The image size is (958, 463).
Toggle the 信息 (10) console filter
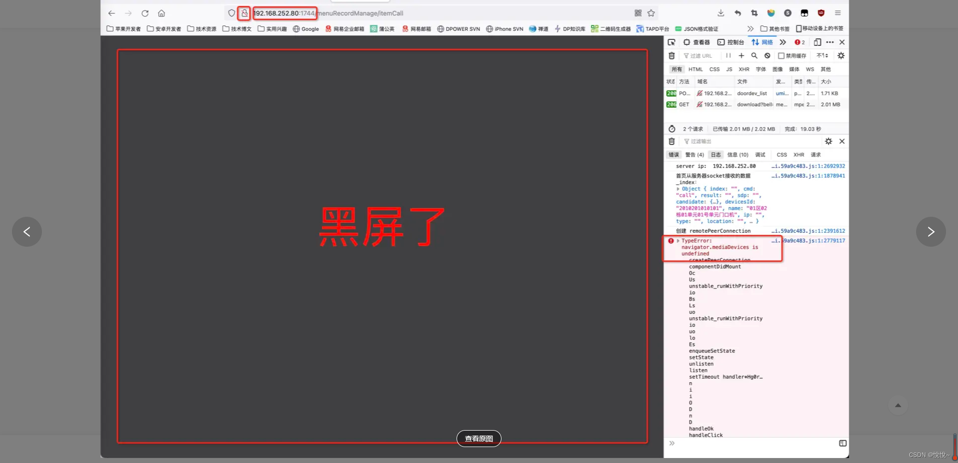[x=738, y=154]
